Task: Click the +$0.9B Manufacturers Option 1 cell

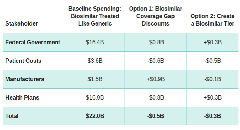Action: pyautogui.click(x=156, y=79)
